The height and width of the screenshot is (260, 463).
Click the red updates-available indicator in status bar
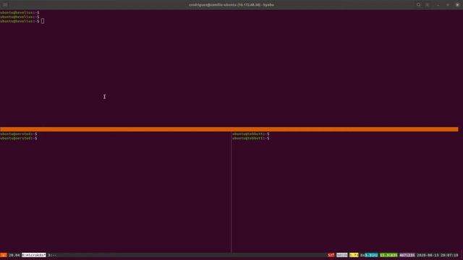point(331,255)
